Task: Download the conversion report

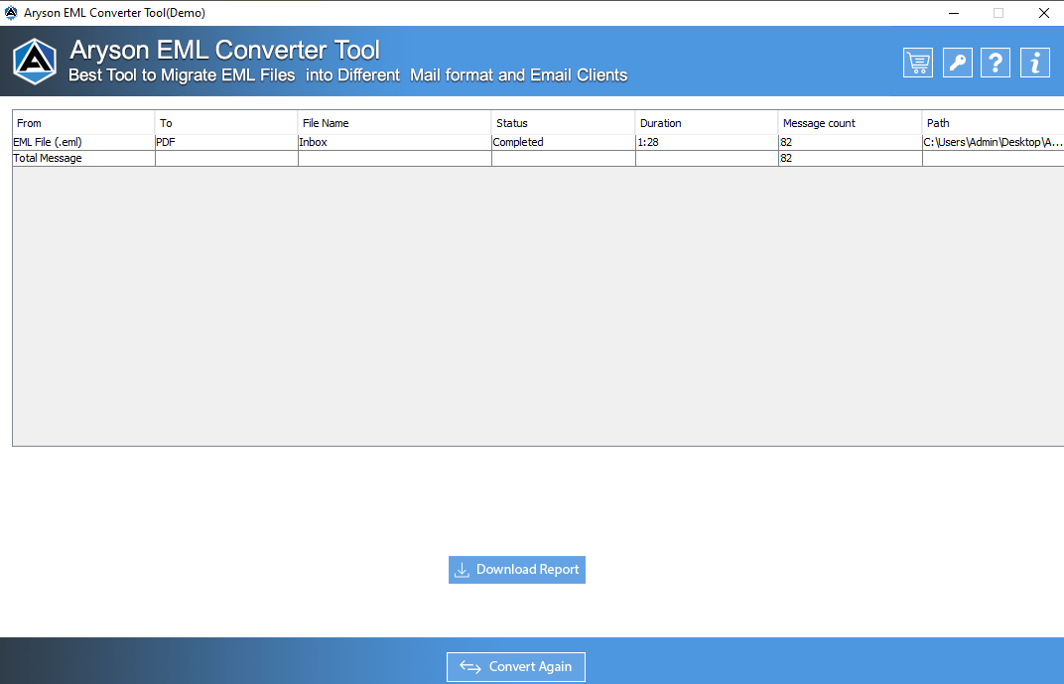Action: (517, 570)
